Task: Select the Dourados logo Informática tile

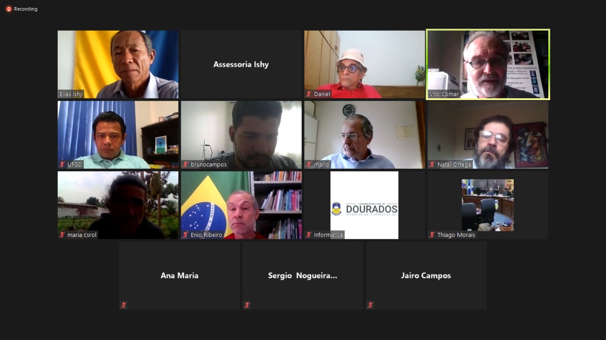Action: 365,205
